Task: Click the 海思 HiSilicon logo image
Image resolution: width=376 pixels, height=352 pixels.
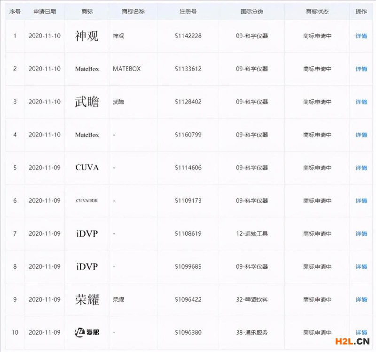Action: pyautogui.click(x=87, y=332)
